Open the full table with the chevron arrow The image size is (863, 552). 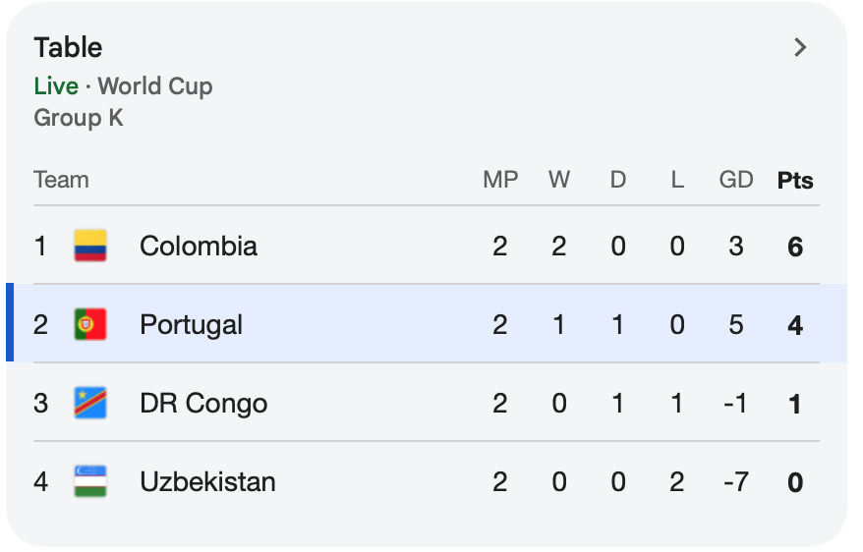point(800,47)
